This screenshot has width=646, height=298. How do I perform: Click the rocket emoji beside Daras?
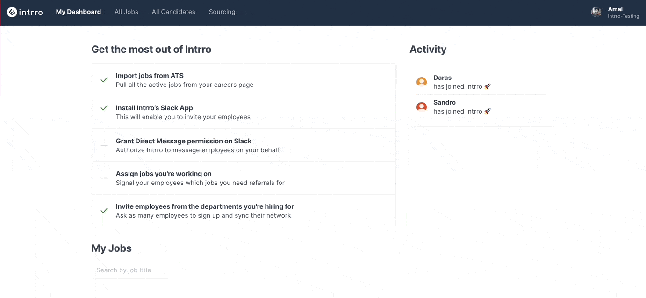[487, 86]
